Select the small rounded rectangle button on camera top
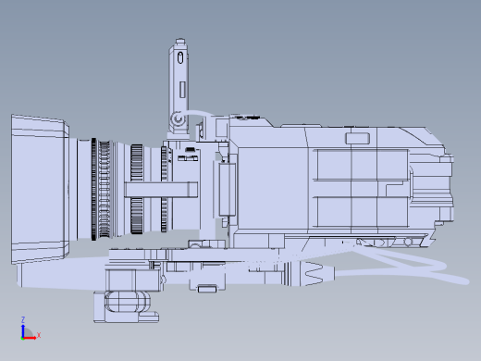Image resolution: width=481 pixels, height=361 pixels. pyautogui.click(x=357, y=139)
